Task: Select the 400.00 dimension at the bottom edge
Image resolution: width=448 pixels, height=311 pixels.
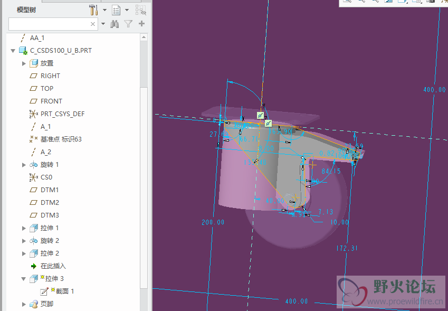Action: tap(297, 301)
